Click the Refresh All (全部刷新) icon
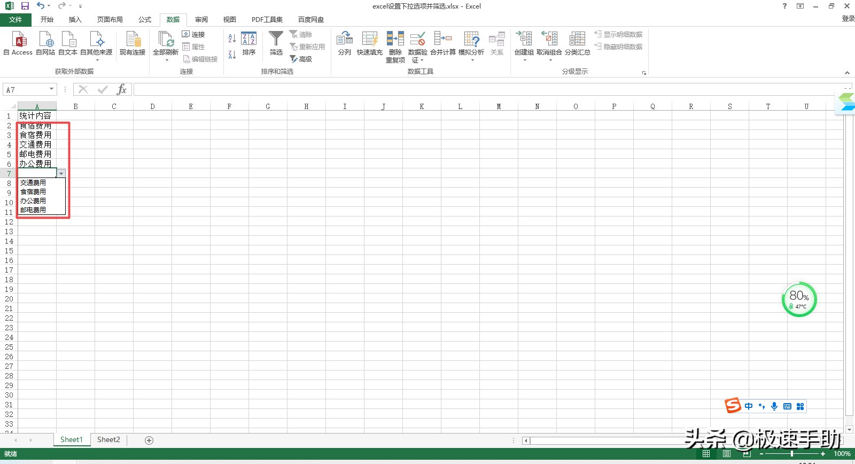This screenshot has height=464, width=855. [x=166, y=40]
